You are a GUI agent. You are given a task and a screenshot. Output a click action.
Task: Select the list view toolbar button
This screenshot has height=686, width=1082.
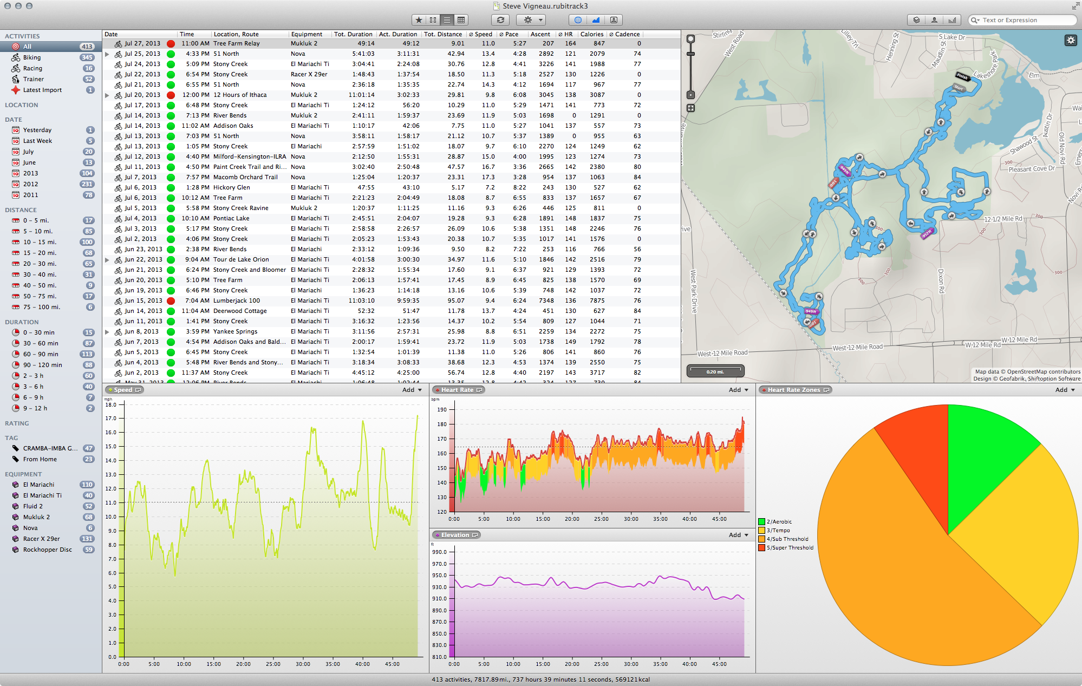point(447,20)
